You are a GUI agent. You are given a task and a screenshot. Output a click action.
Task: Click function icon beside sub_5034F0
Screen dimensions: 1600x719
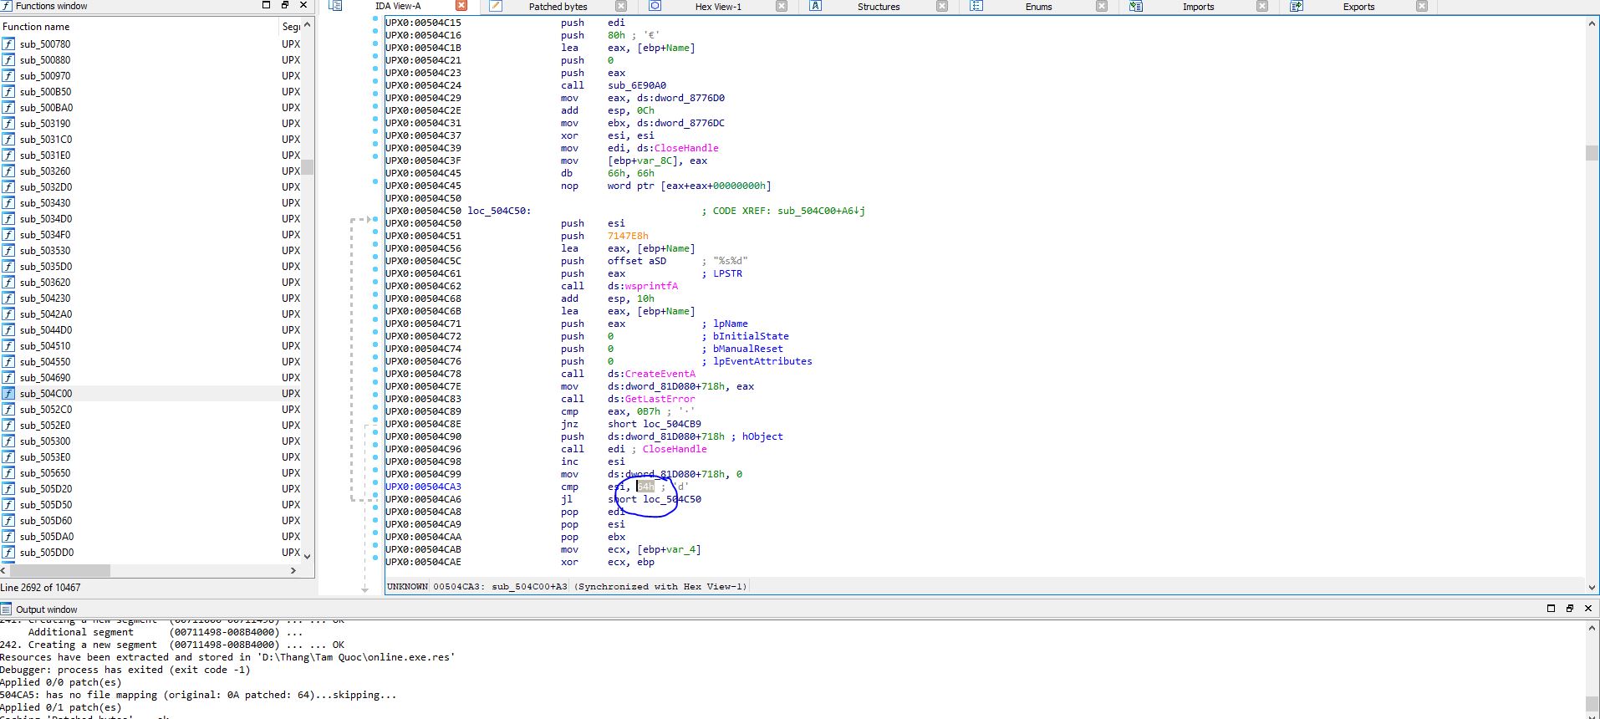8,234
